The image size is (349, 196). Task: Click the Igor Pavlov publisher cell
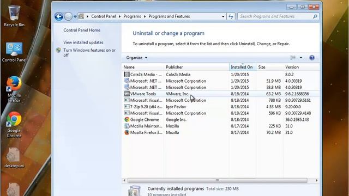click(176, 107)
